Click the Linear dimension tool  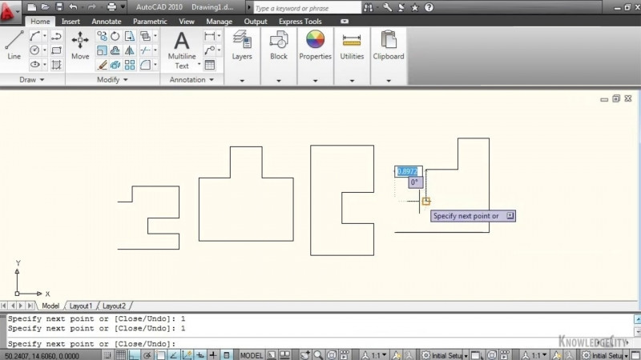(x=209, y=36)
